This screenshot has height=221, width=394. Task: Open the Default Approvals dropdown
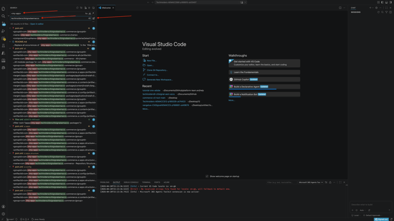click(x=372, y=215)
